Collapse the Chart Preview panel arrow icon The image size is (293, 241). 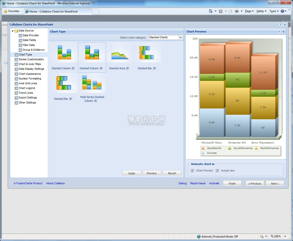279,31
